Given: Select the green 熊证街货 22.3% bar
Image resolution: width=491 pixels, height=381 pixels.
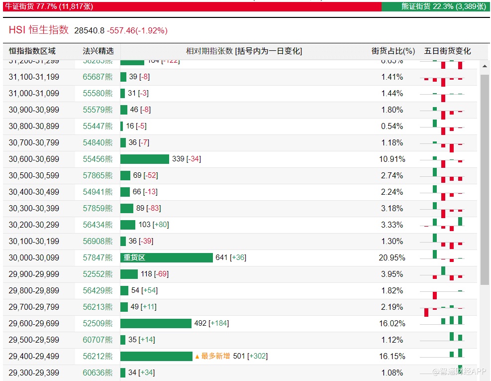Looking at the screenshot, I should pos(435,6).
